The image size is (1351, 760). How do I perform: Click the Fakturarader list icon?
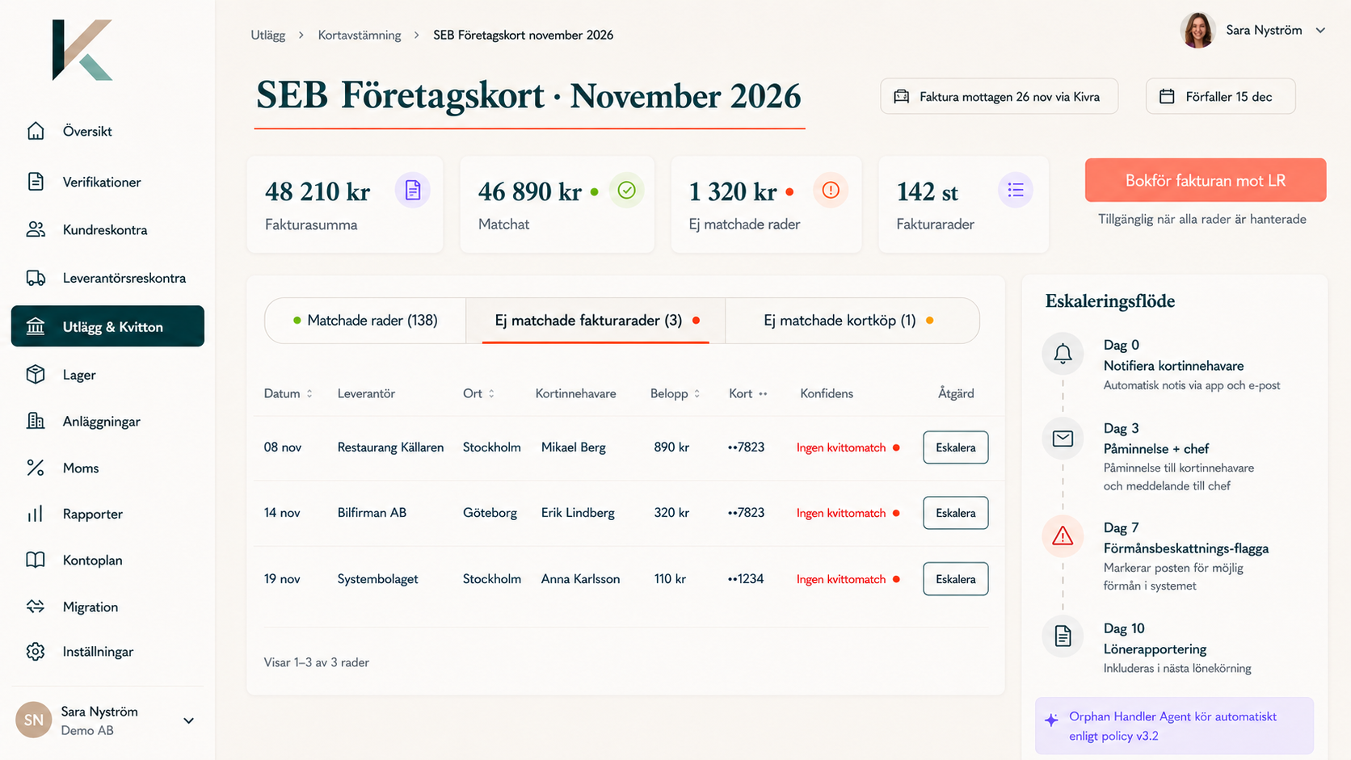(x=1016, y=191)
